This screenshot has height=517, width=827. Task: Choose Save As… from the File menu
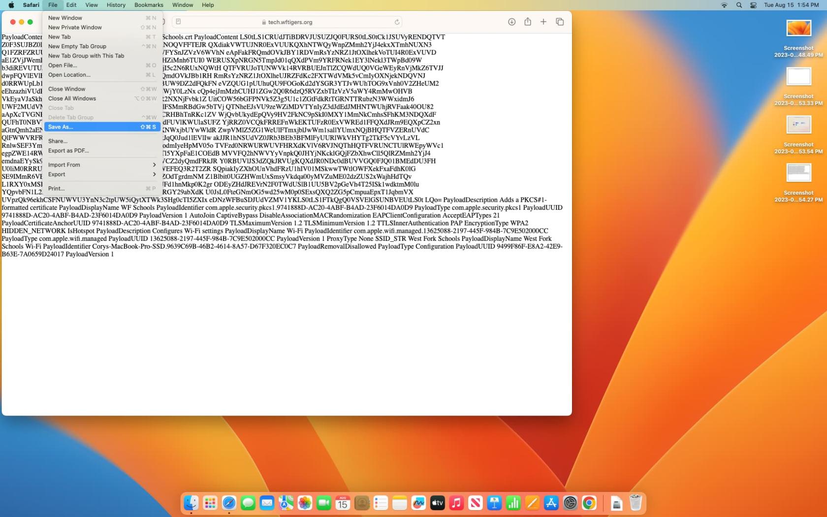coord(102,127)
